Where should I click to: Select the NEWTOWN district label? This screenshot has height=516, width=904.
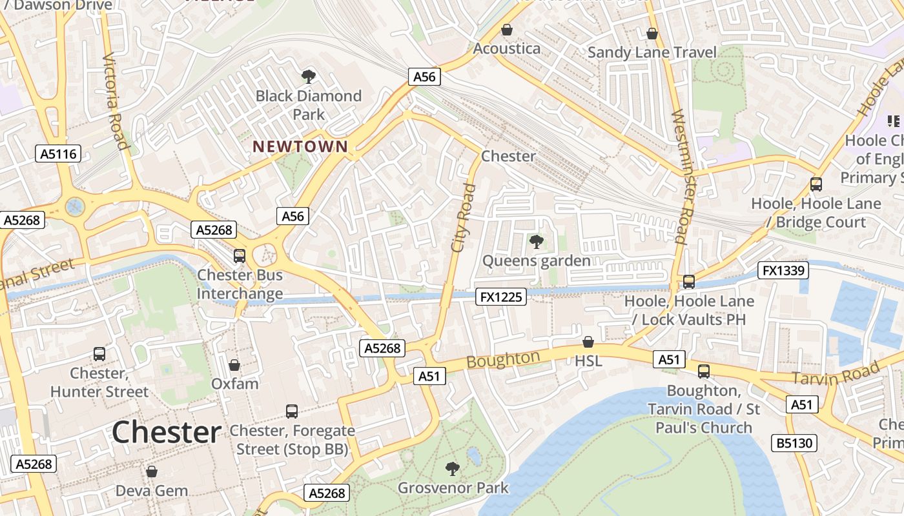[x=300, y=146]
